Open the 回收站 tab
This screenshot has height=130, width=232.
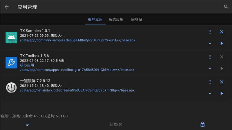click(x=137, y=19)
